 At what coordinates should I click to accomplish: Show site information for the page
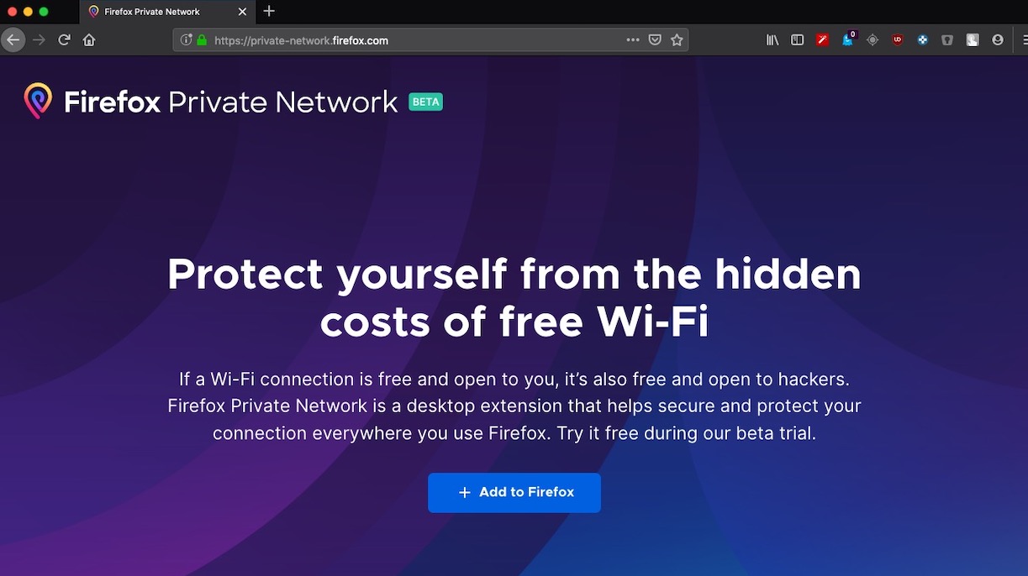(187, 40)
